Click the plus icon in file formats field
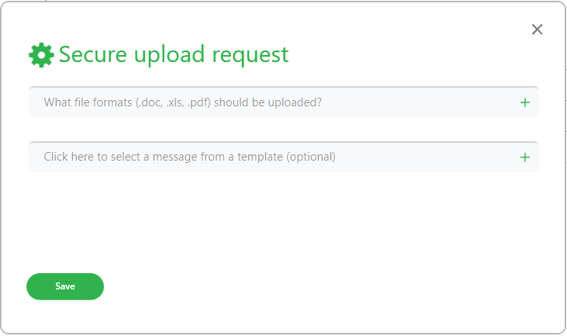 [524, 102]
